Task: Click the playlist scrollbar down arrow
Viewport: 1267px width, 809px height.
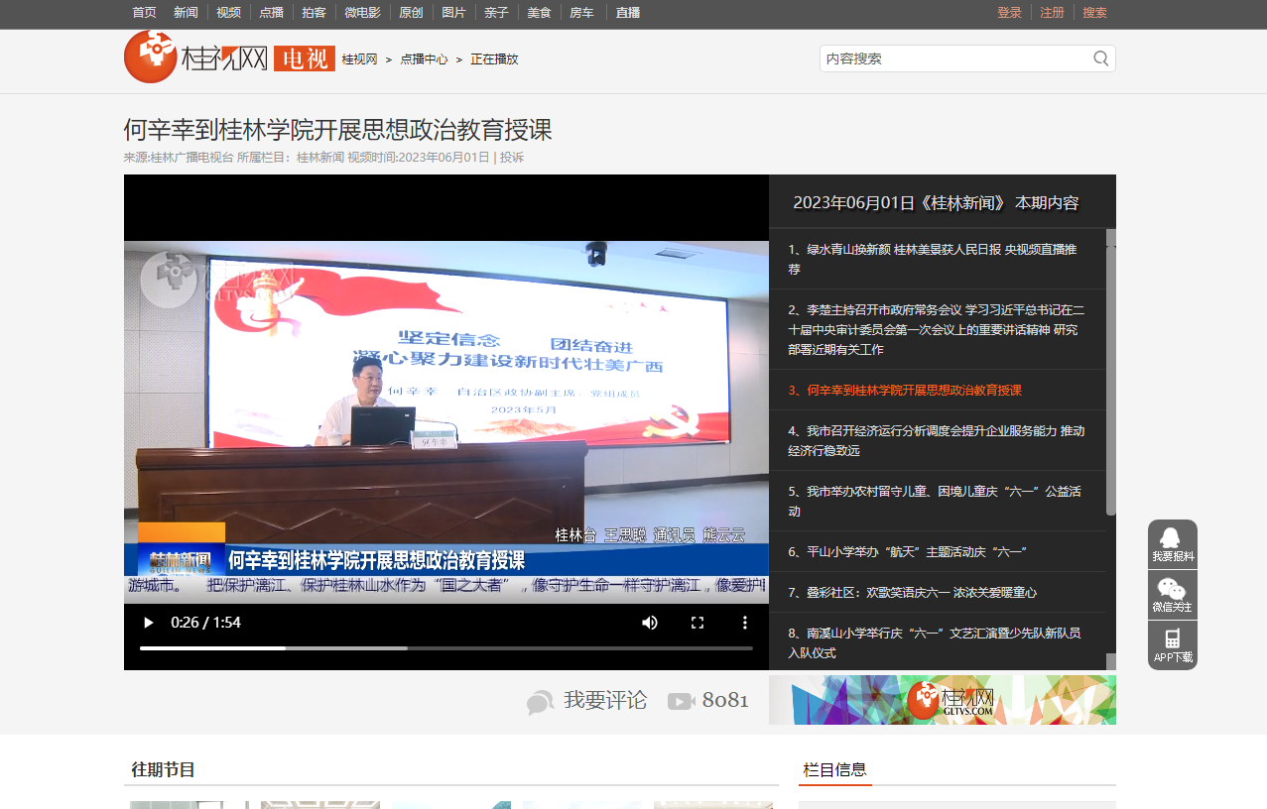Action: pos(1110,662)
